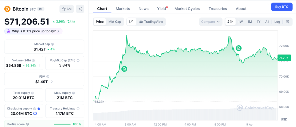
Task: Click the Profile score progress bar
Action: point(62,124)
